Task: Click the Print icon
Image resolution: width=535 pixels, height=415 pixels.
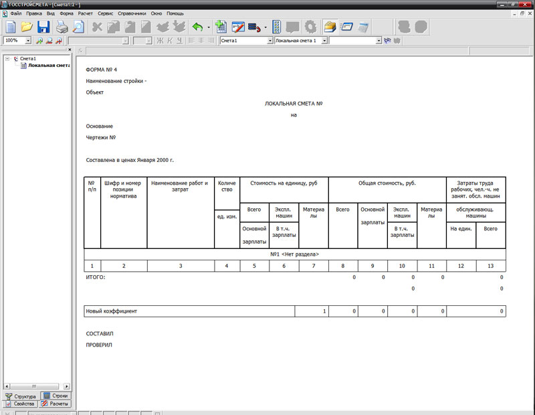Action: tap(62, 27)
